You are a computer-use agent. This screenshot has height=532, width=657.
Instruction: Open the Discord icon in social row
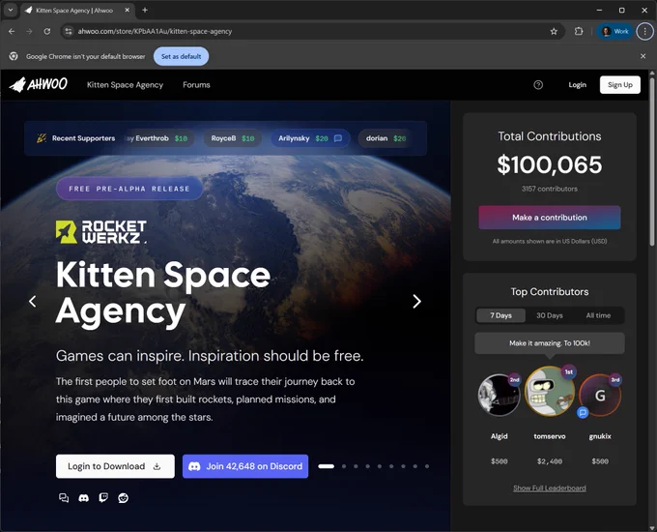[x=84, y=498]
